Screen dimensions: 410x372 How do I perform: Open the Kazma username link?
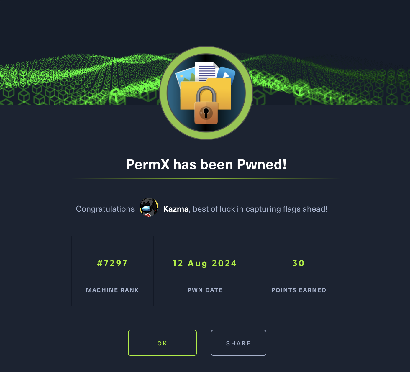pos(176,209)
